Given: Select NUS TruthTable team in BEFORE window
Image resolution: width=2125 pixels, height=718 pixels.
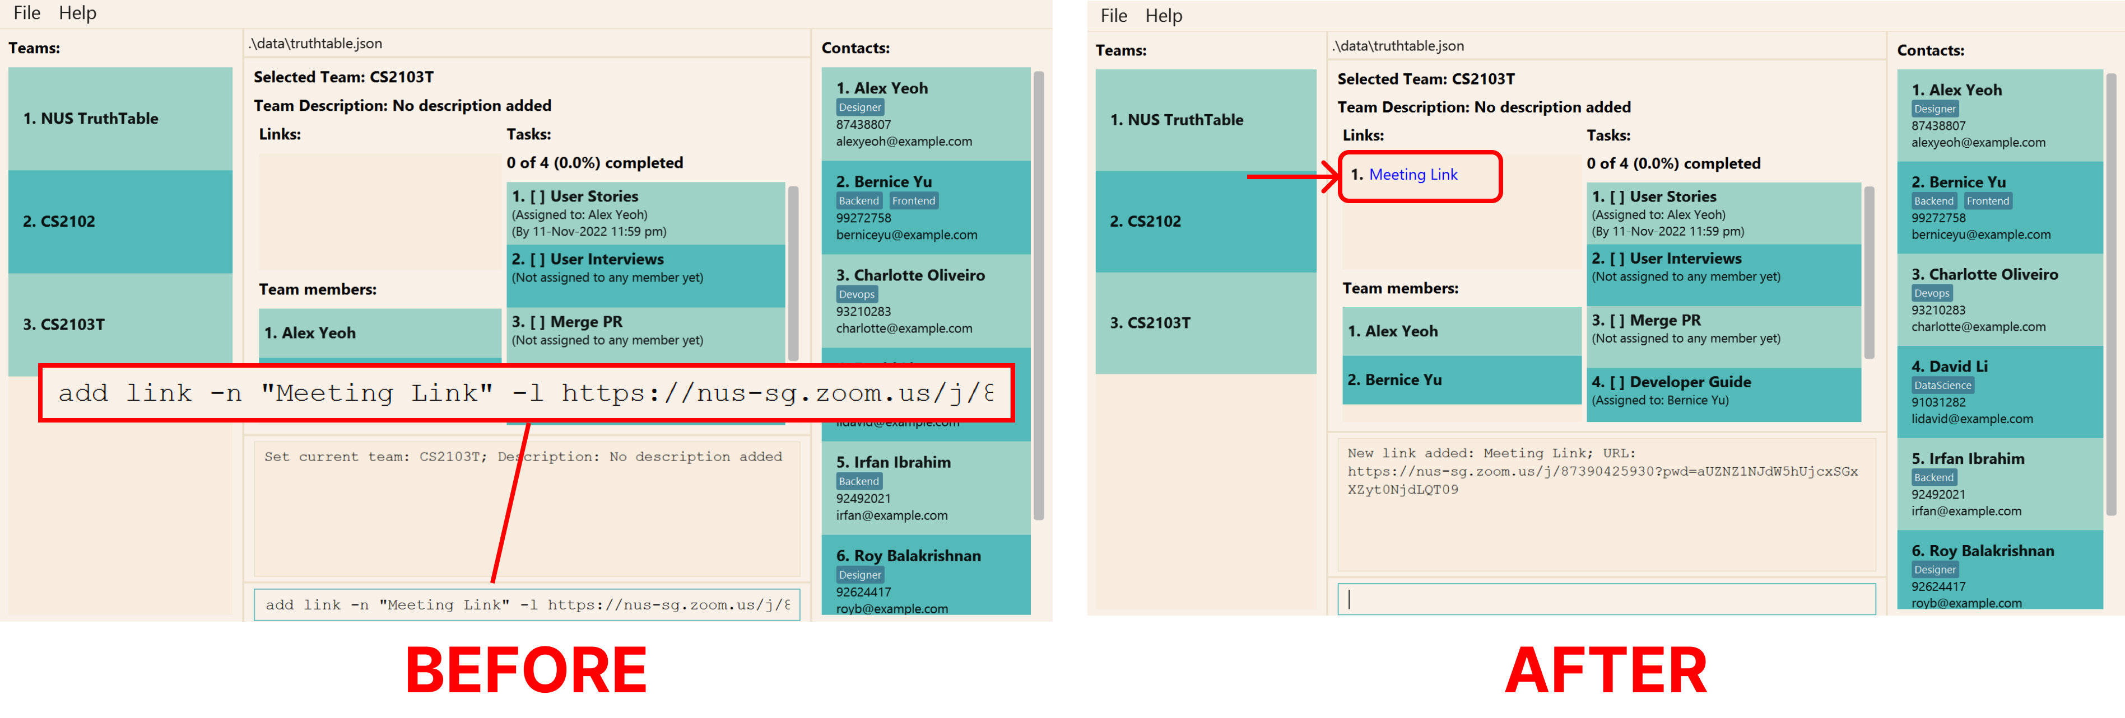Looking at the screenshot, I should click(x=120, y=119).
